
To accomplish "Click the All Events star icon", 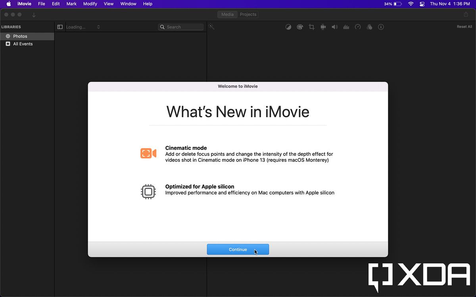I will tap(8, 44).
